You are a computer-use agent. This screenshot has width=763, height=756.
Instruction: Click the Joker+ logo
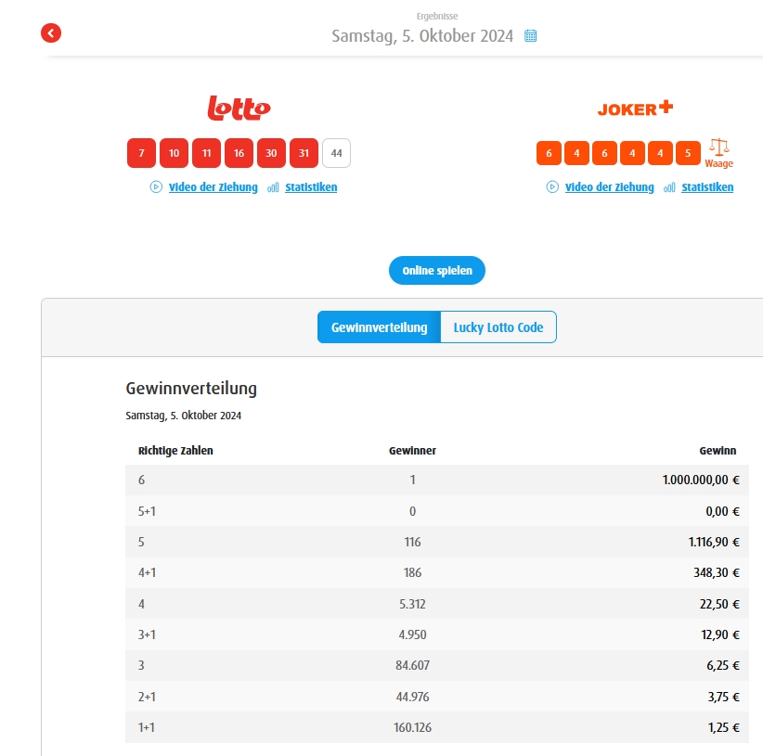point(635,109)
